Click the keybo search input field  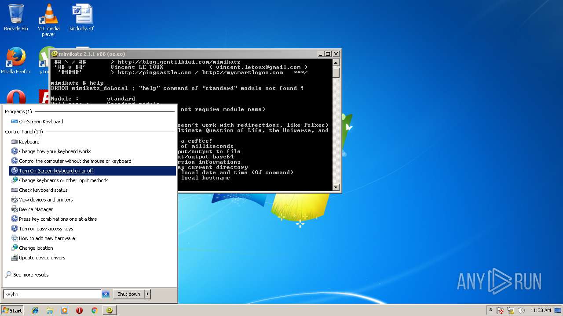(52, 294)
